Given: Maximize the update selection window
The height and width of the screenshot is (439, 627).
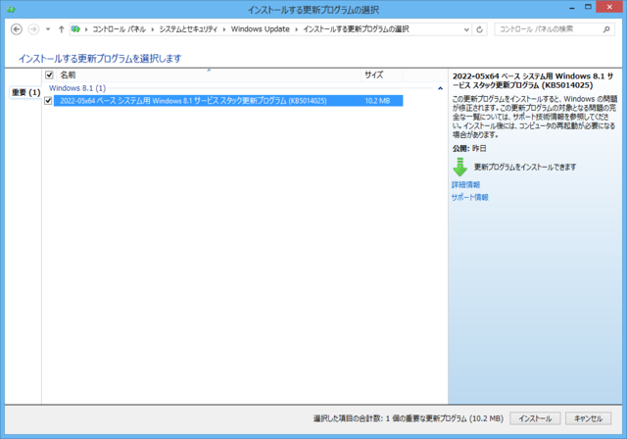Looking at the screenshot, I should tap(588, 7).
